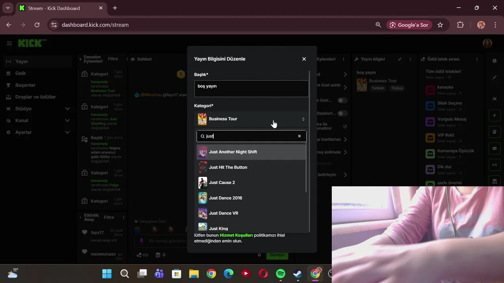Pick Just King category
Screen dimensions: 504x283
(x=251, y=227)
